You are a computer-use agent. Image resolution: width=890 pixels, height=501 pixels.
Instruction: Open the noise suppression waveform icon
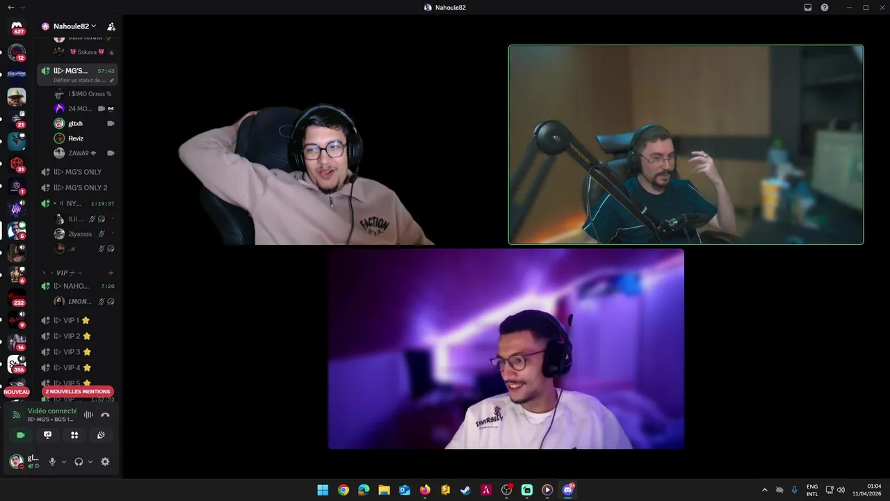point(88,415)
